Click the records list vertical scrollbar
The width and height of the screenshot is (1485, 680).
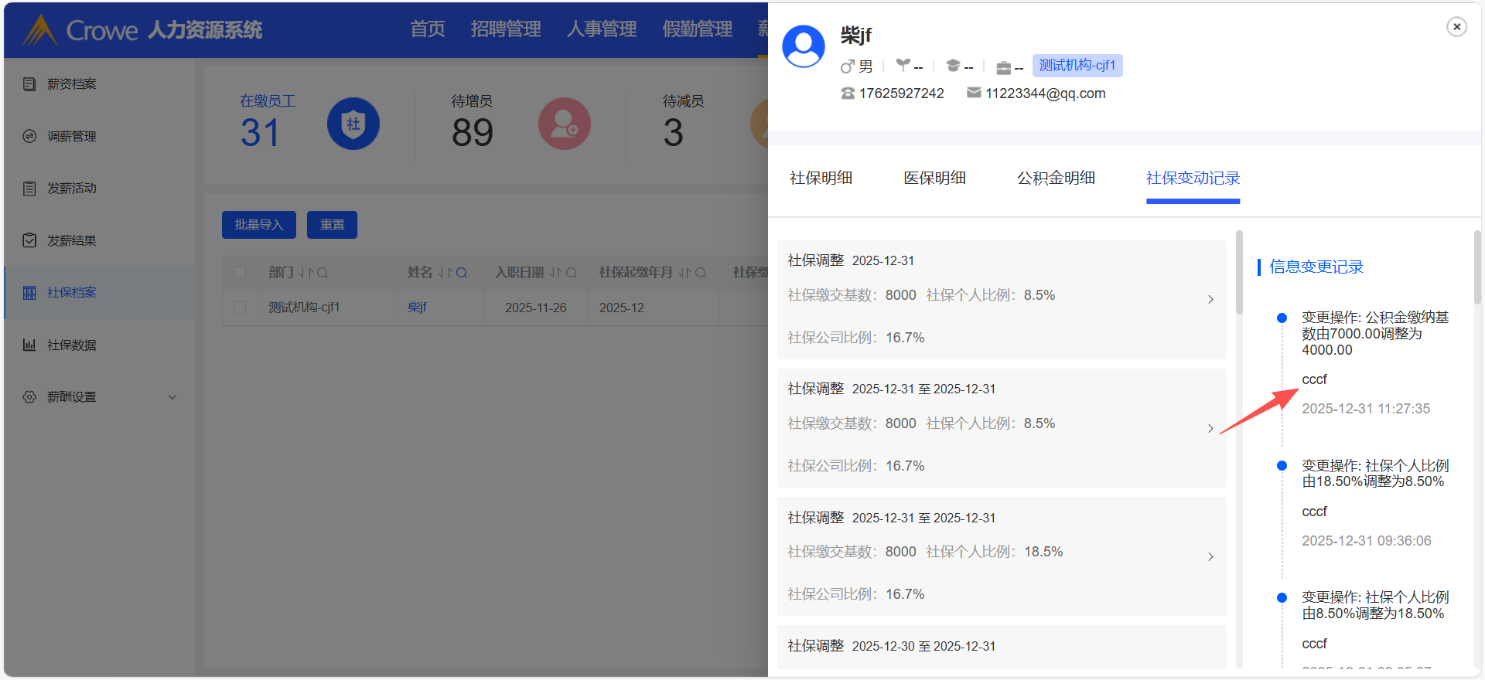1239,272
